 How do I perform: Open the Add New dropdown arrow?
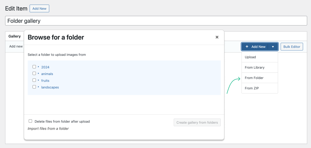click(x=273, y=47)
